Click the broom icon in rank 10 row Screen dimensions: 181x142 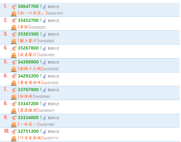point(44,131)
